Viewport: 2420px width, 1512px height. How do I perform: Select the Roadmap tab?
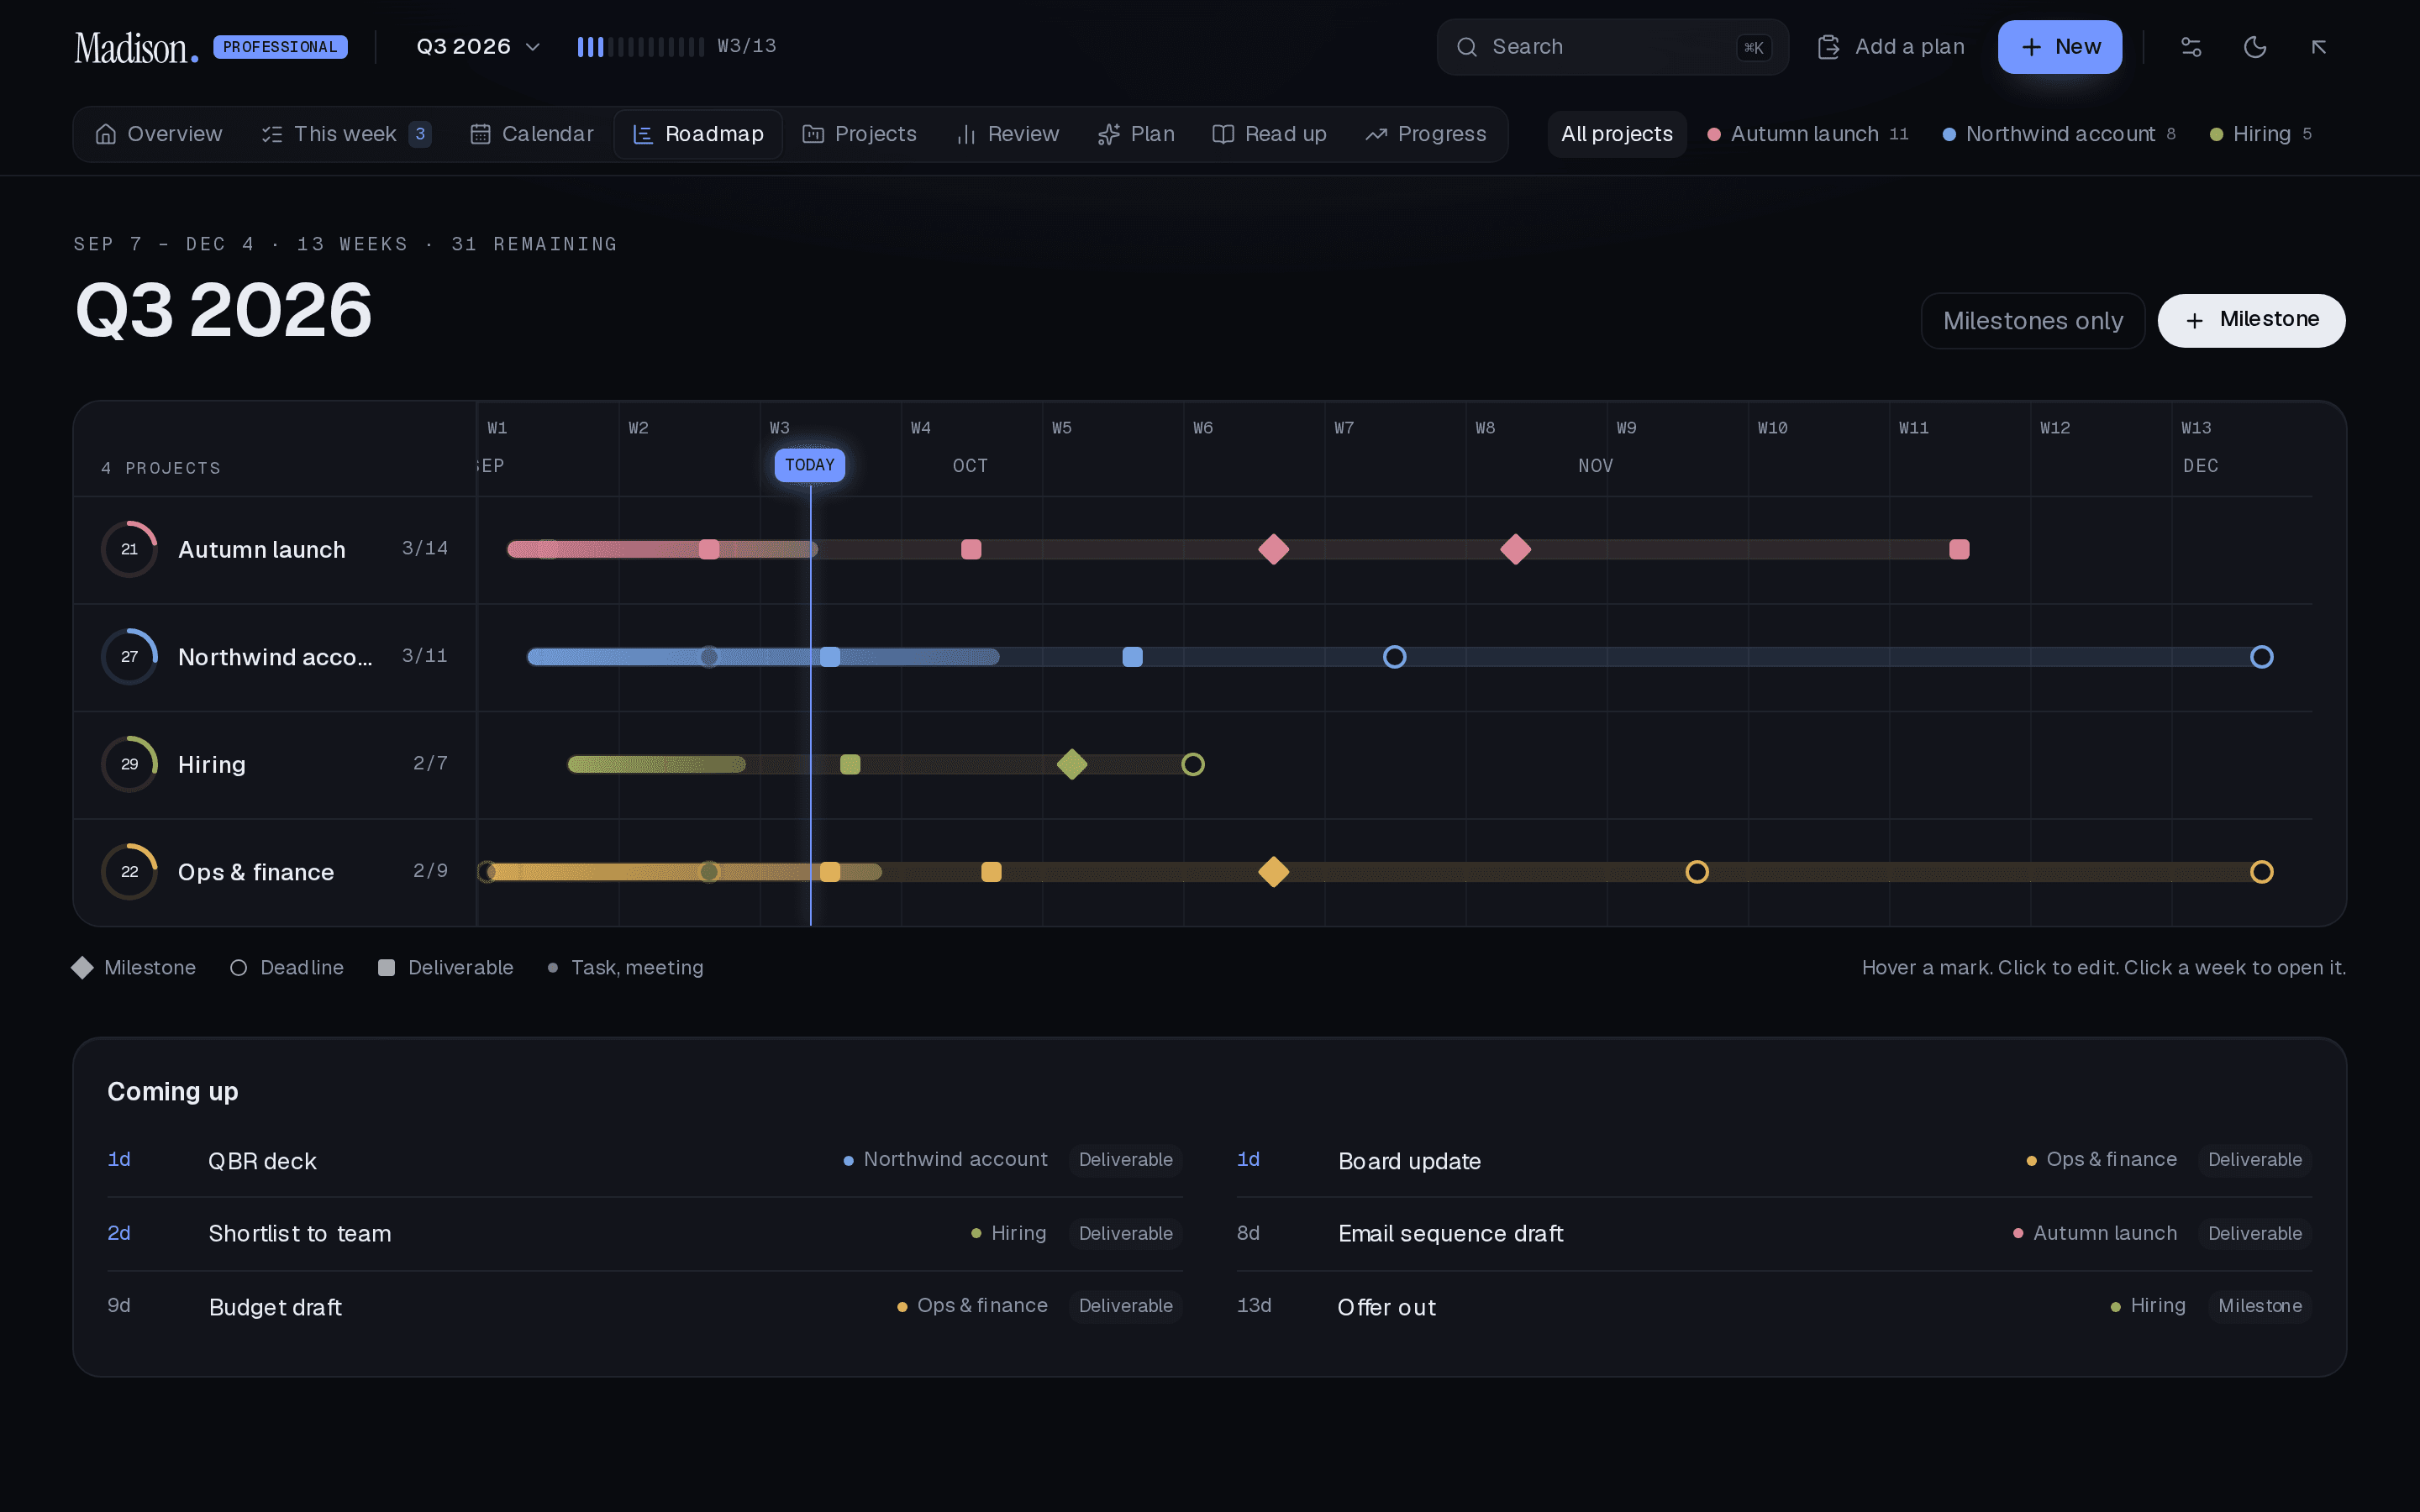(x=698, y=134)
